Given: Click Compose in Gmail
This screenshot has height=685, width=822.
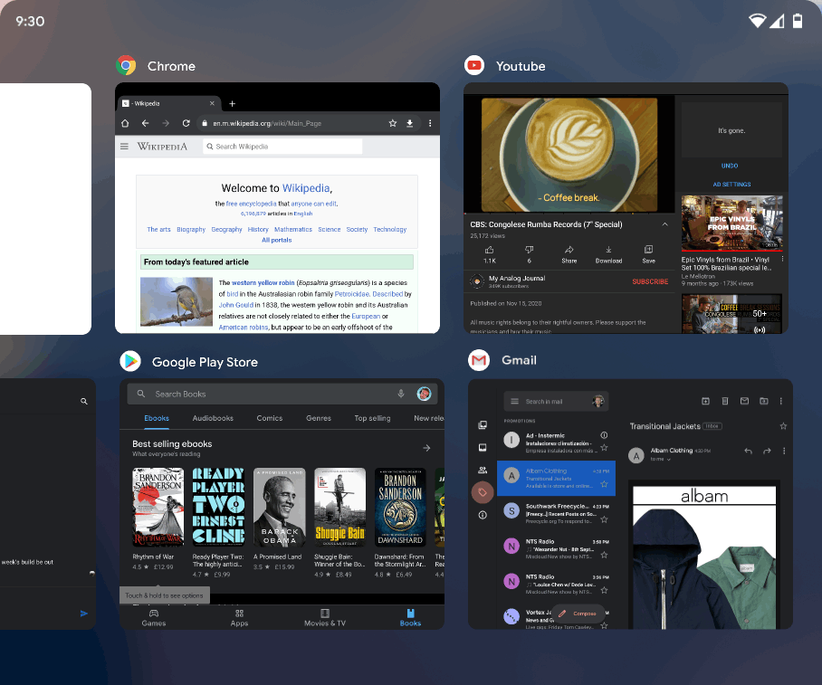Looking at the screenshot, I should coord(578,614).
